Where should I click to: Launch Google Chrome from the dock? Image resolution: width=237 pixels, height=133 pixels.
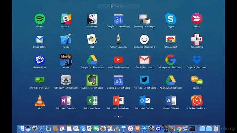coord(178,129)
